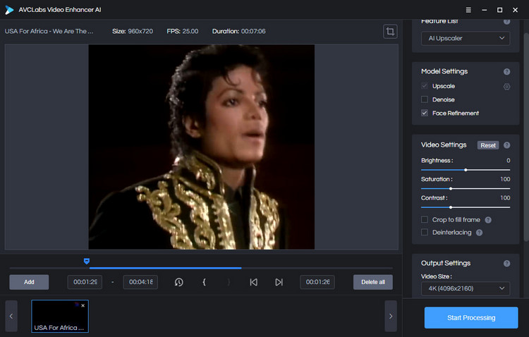
Task: Set trim start with left brace icon
Action: (x=204, y=282)
